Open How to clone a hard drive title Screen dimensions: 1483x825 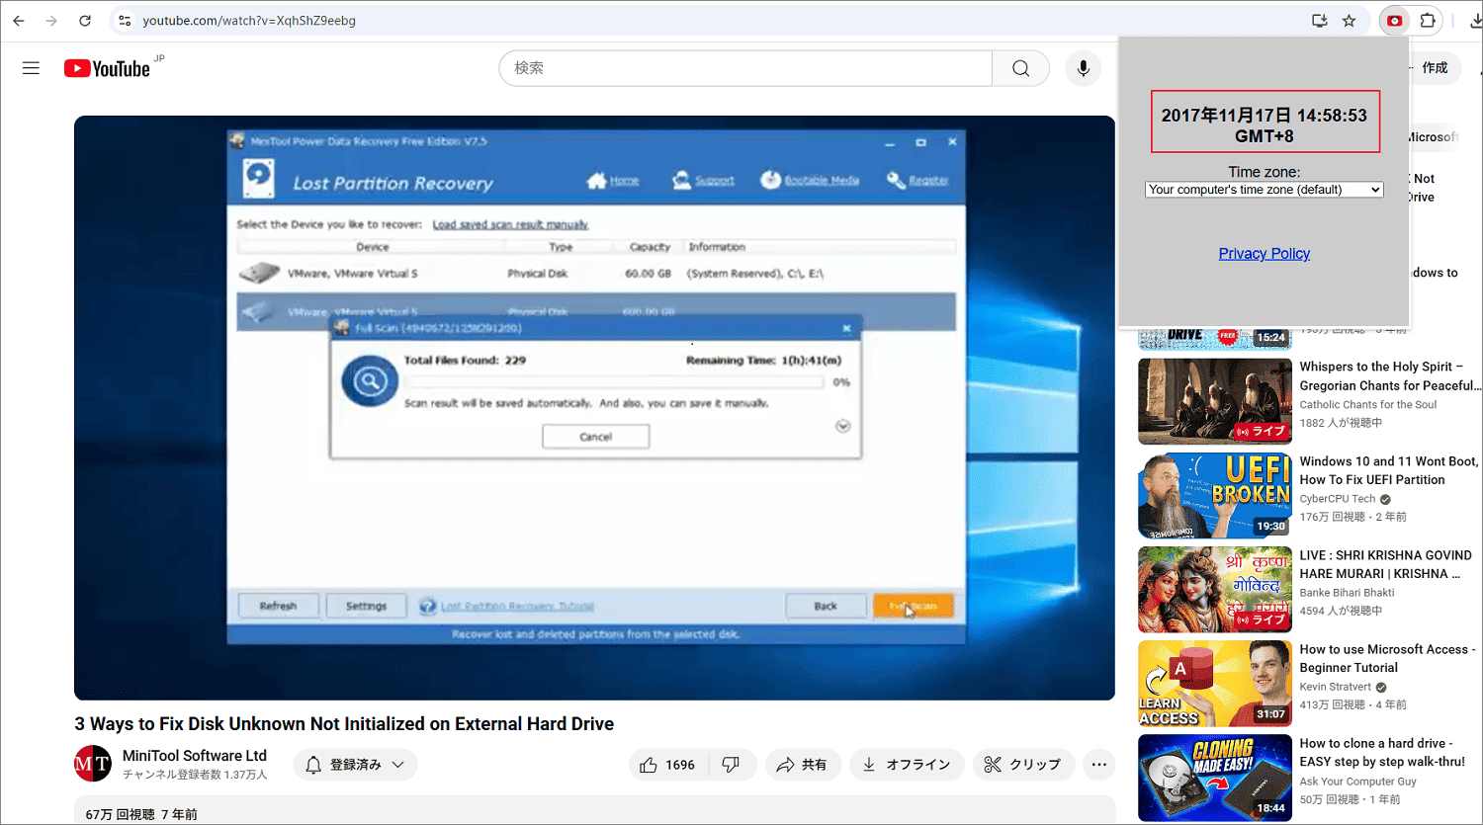click(1383, 752)
